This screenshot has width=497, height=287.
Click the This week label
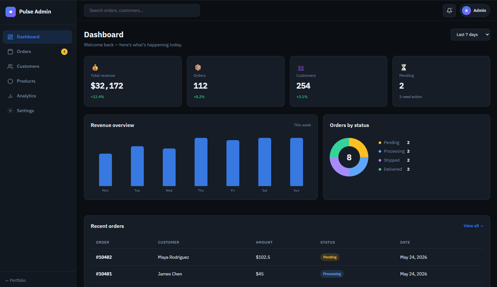click(302, 125)
